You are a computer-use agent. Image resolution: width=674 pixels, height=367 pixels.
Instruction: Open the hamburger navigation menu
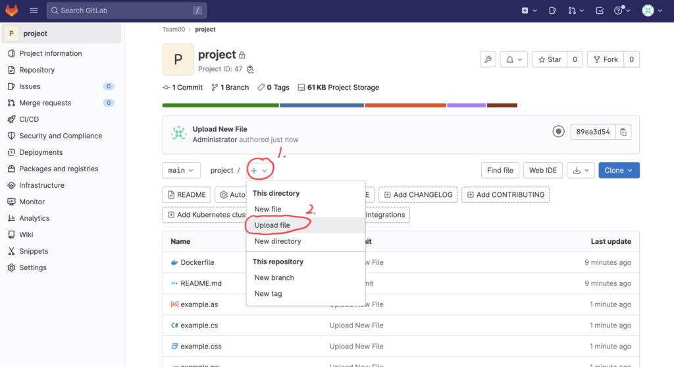click(x=34, y=11)
